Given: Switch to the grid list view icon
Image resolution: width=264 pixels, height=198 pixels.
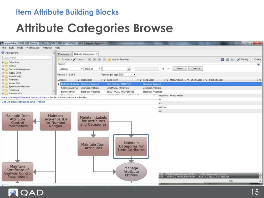Looking at the screenshot, I should coord(222,60).
